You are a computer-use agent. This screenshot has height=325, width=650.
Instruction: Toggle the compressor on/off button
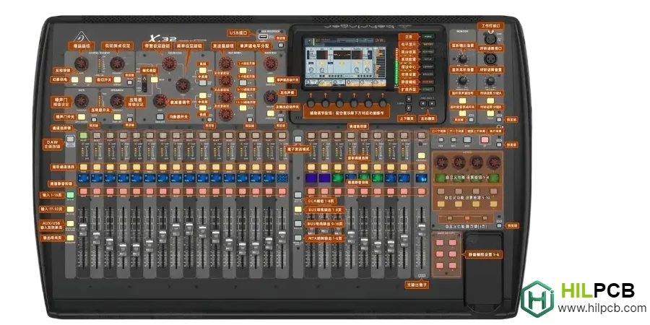117,117
